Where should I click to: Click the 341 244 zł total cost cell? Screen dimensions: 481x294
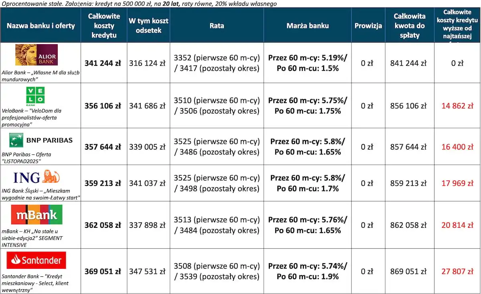pos(103,63)
